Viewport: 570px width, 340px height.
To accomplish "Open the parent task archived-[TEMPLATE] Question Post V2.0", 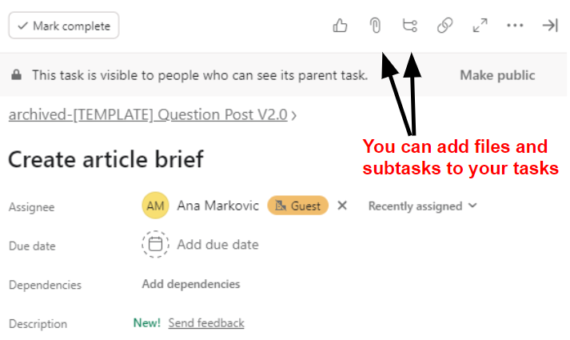I will (148, 115).
